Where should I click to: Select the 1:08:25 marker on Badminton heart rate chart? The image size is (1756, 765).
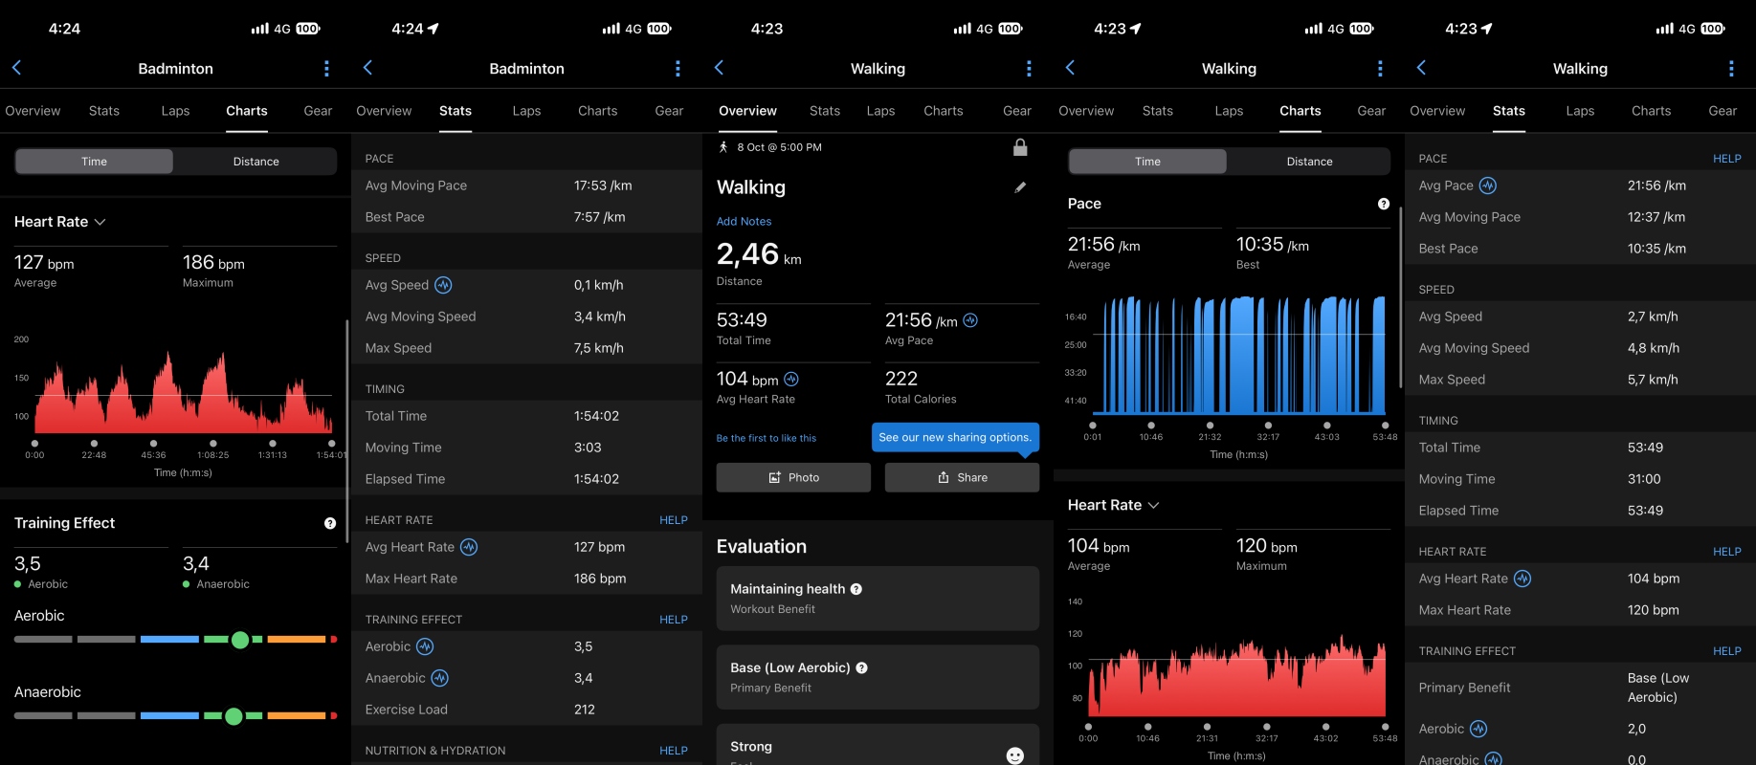tap(213, 444)
